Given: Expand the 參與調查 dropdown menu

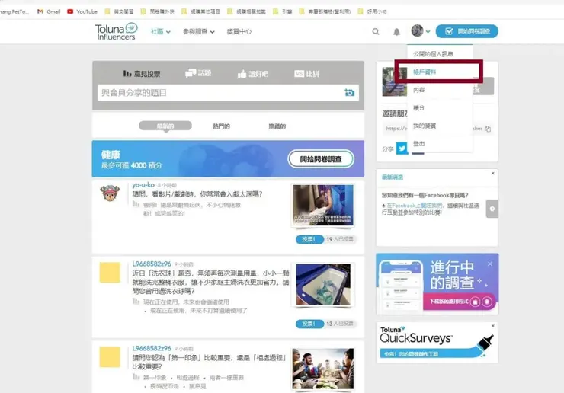Looking at the screenshot, I should click(x=199, y=32).
